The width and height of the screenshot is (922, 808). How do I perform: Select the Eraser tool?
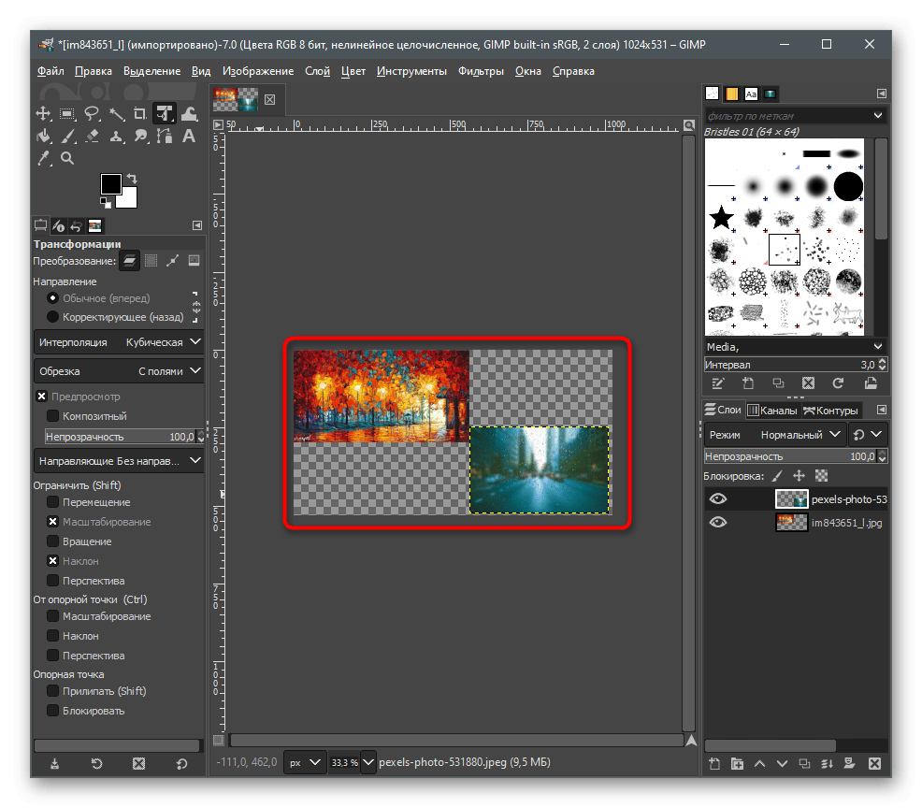coord(93,137)
